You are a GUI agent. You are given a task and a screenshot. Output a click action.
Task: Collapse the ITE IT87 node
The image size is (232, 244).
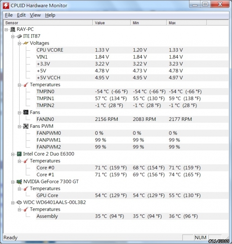point(13,37)
